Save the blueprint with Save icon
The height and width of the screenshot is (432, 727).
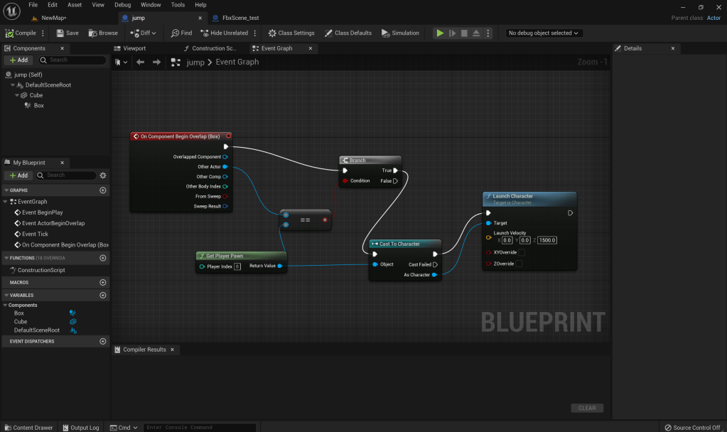[x=68, y=33]
